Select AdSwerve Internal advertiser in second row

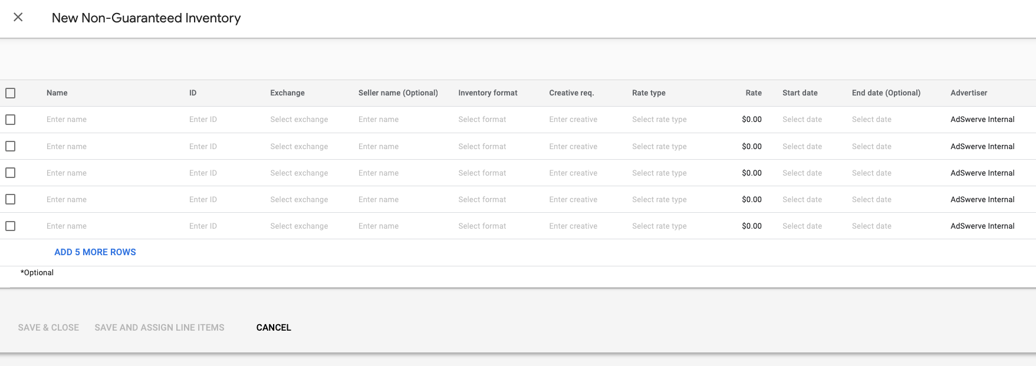pyautogui.click(x=982, y=146)
